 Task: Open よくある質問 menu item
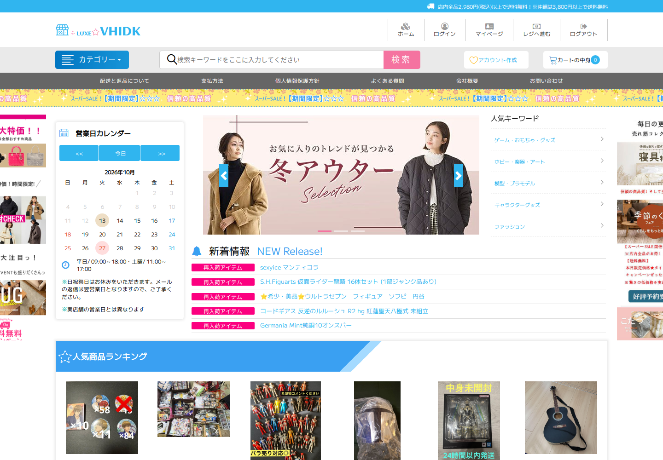(x=388, y=81)
